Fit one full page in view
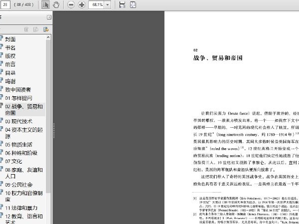 [x=133, y=4]
